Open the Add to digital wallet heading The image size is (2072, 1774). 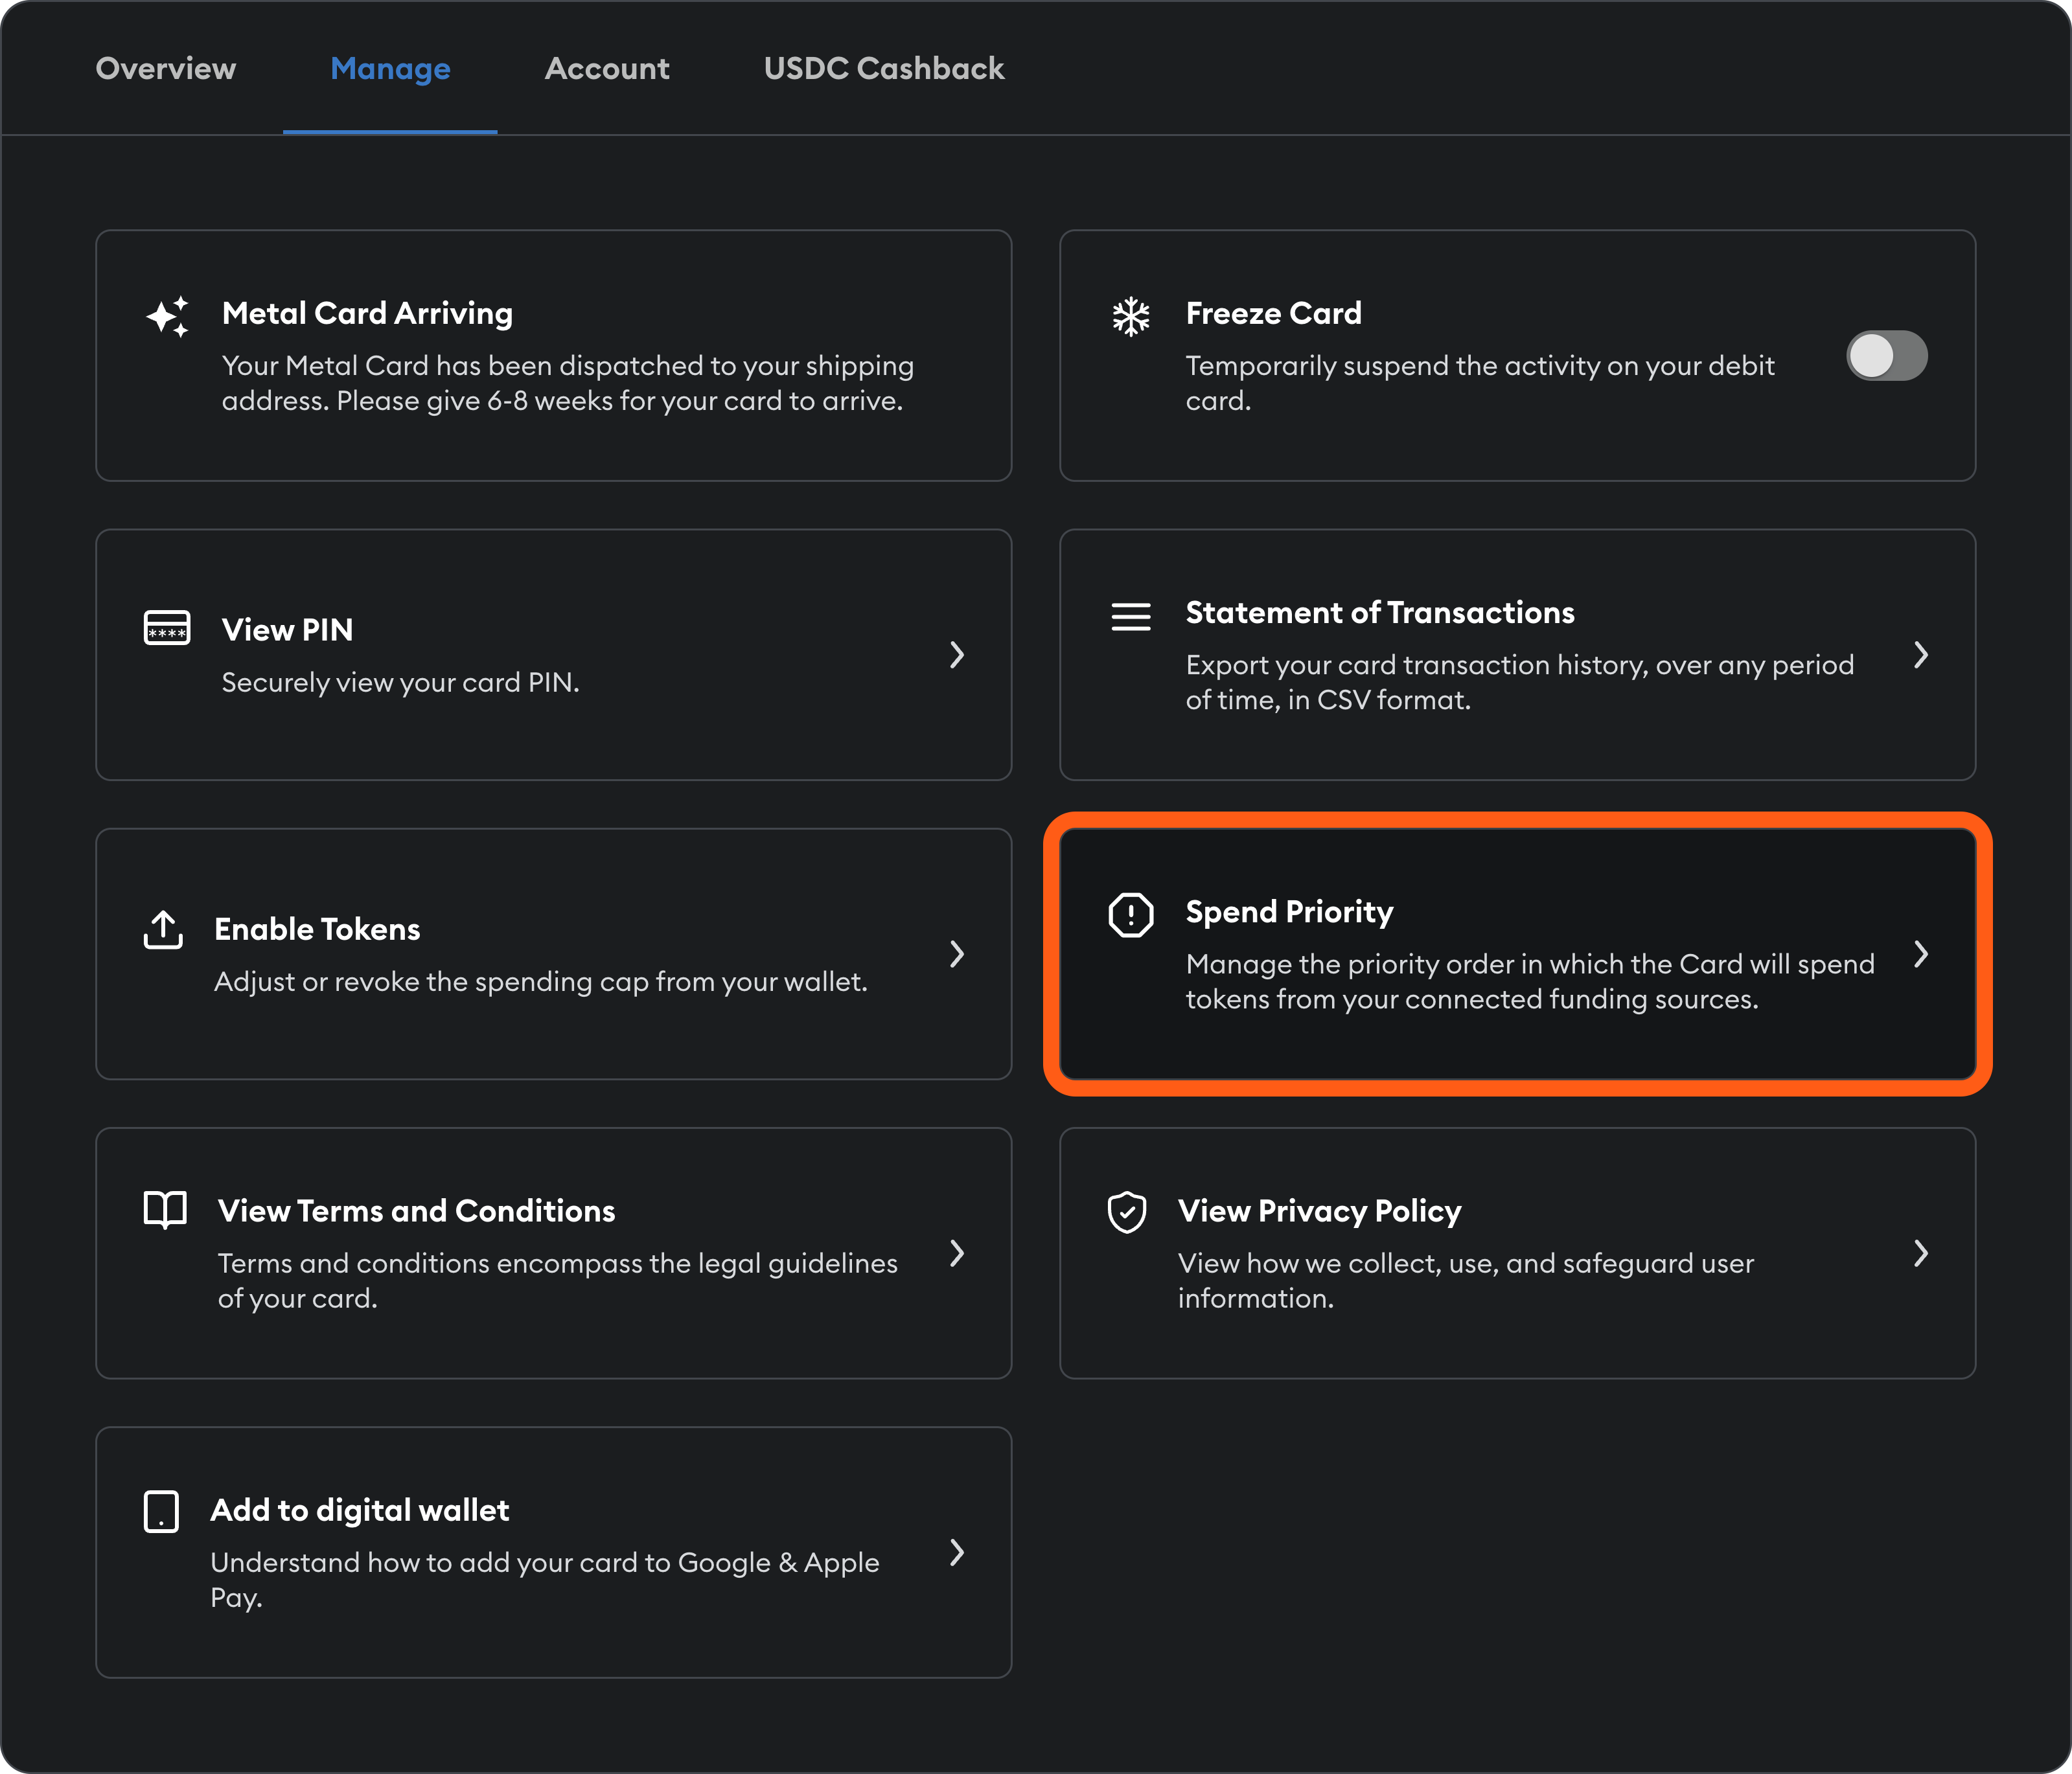click(x=359, y=1510)
